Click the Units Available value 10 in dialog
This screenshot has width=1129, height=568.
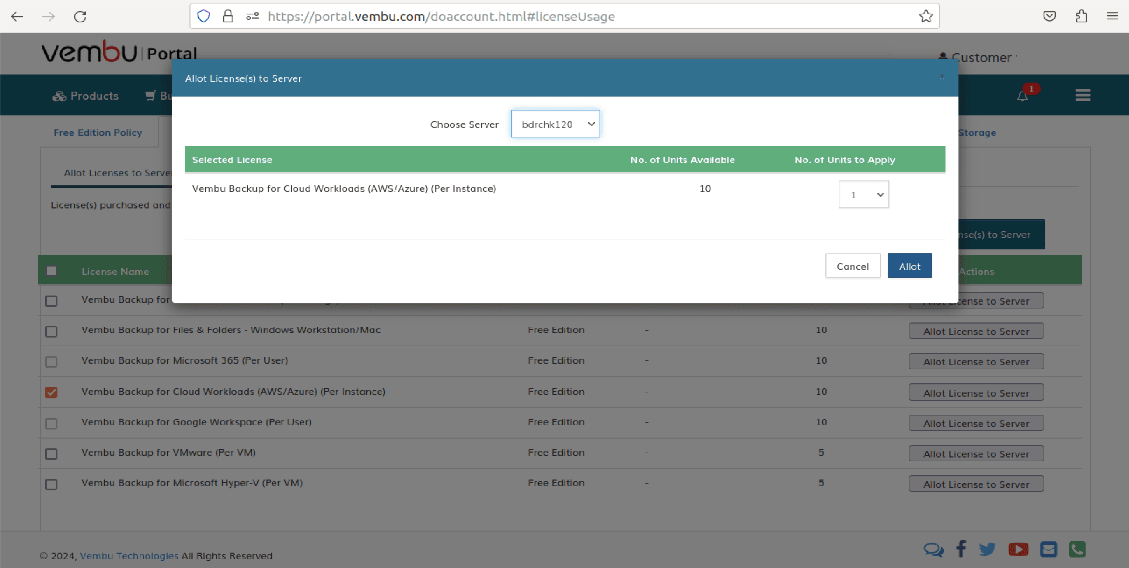point(705,189)
